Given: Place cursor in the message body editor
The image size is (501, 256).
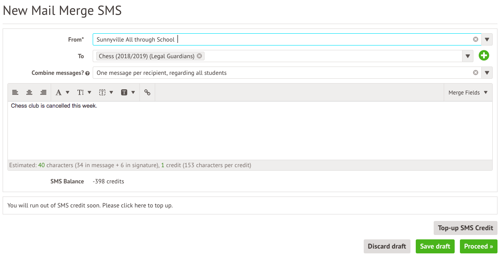Looking at the screenshot, I should 250,130.
